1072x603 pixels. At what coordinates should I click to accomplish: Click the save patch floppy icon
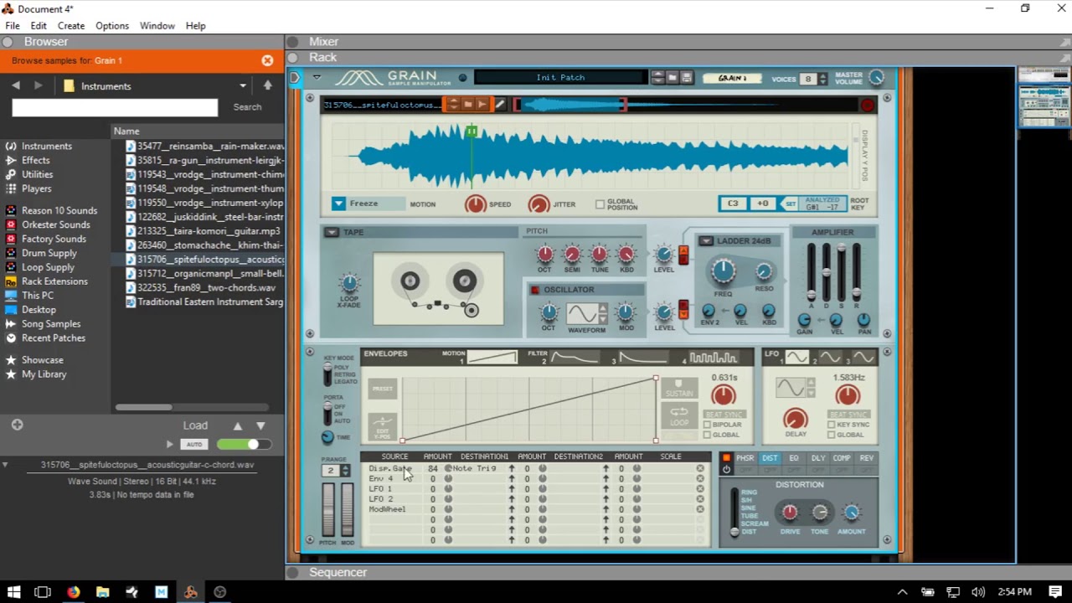click(687, 78)
